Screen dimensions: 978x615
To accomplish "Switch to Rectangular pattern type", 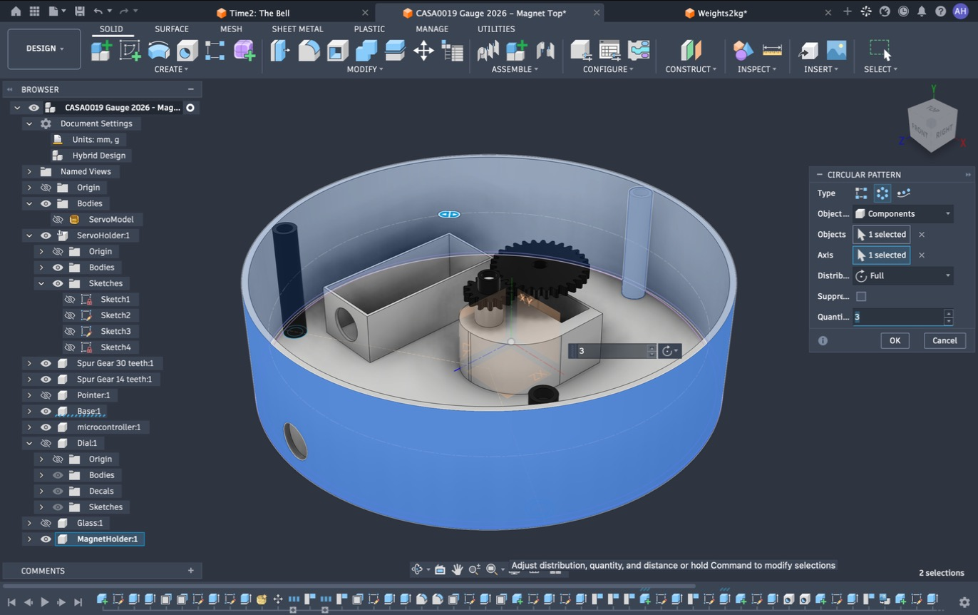I will pos(861,193).
